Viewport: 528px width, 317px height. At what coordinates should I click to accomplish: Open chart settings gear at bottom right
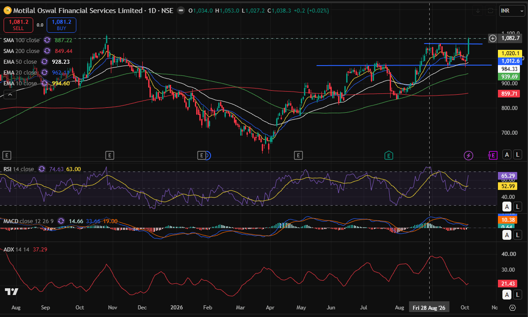click(512, 308)
